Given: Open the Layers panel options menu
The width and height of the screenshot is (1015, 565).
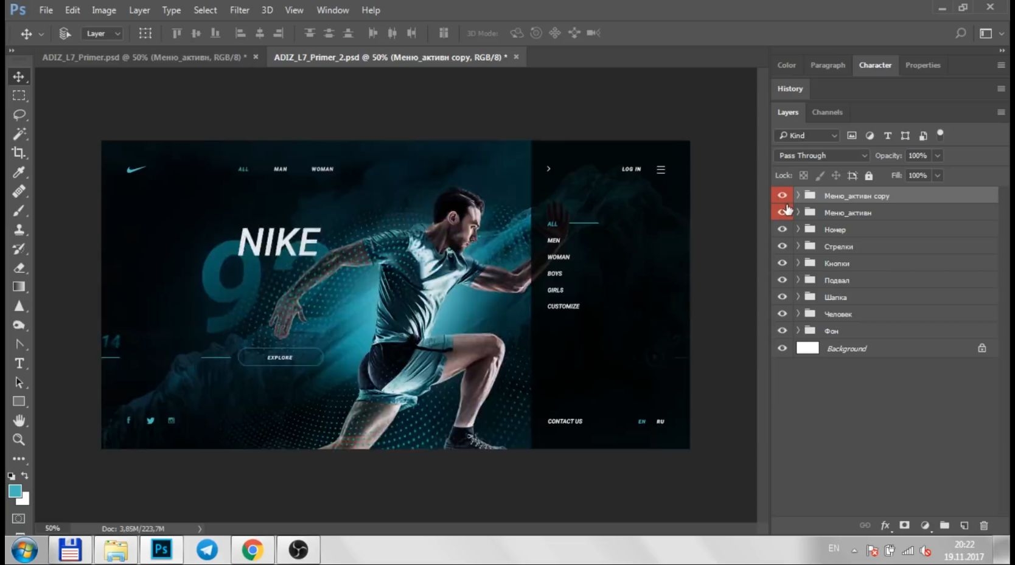Looking at the screenshot, I should pyautogui.click(x=1001, y=112).
